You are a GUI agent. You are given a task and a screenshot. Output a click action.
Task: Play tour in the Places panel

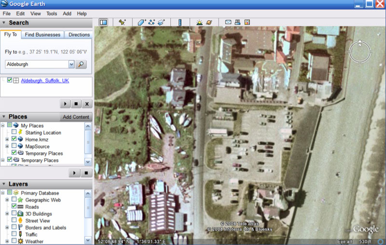point(74,173)
